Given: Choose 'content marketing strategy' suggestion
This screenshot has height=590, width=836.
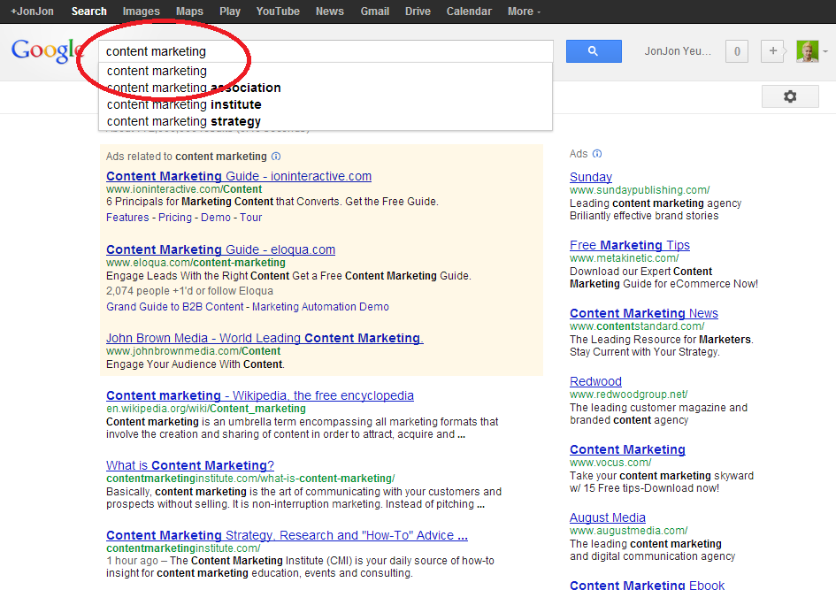Looking at the screenshot, I should coord(326,121).
